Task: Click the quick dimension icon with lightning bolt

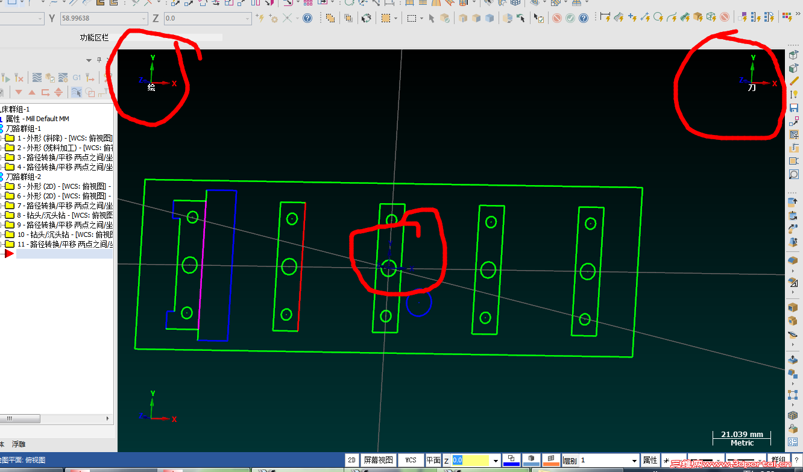Action: pos(605,17)
